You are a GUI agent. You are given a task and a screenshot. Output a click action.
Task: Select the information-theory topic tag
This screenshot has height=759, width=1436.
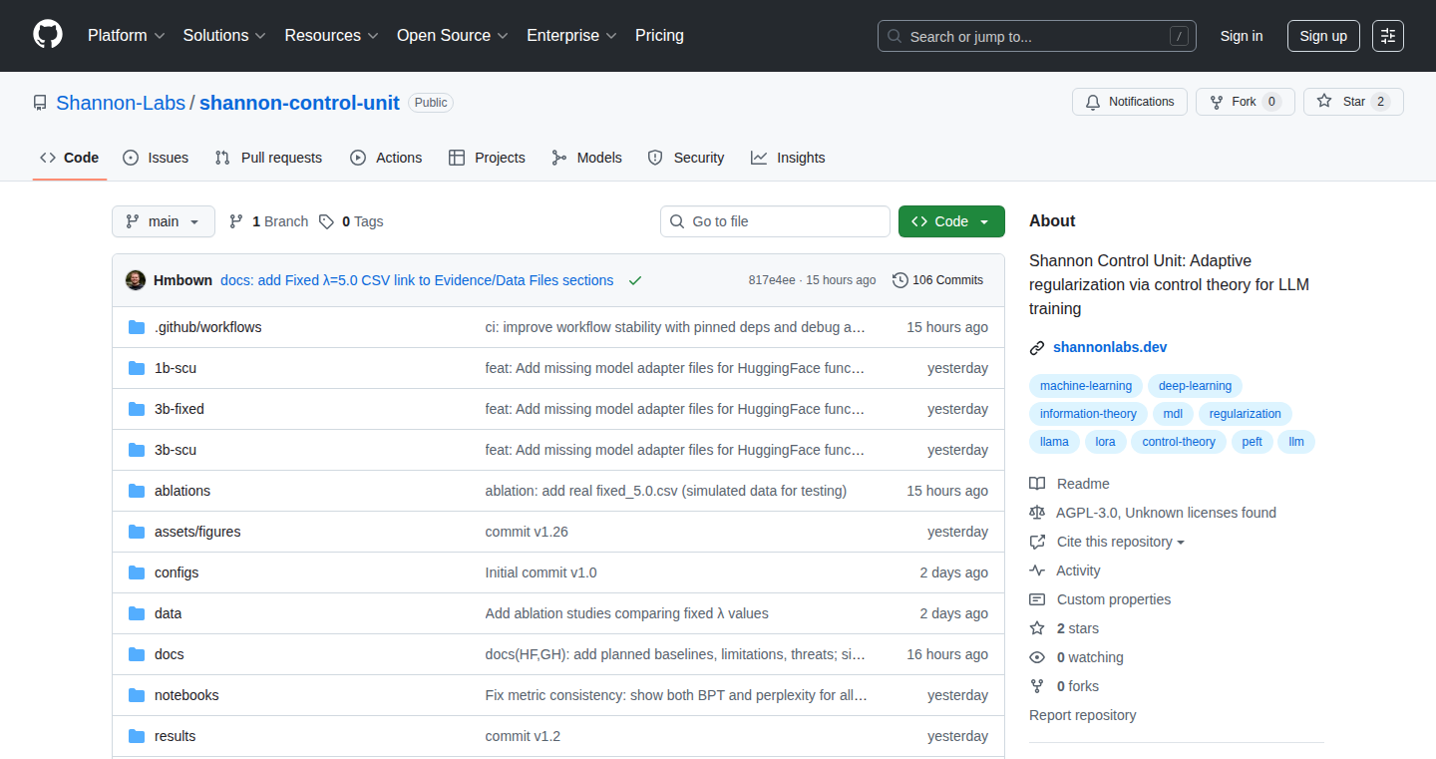pyautogui.click(x=1088, y=414)
